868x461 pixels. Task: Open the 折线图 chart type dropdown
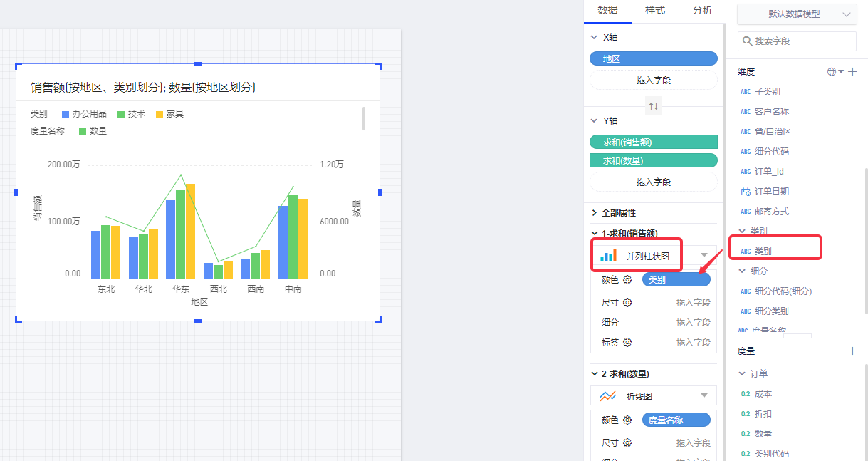pos(704,396)
